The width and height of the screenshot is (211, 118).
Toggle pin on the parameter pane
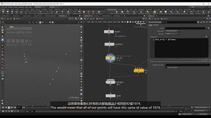(207, 19)
